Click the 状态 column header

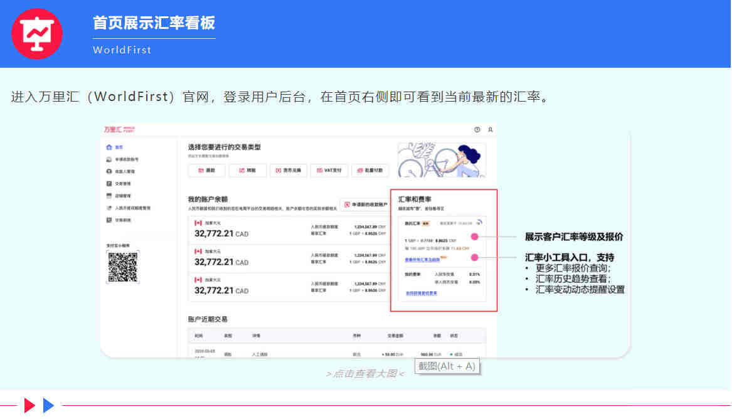click(x=454, y=336)
